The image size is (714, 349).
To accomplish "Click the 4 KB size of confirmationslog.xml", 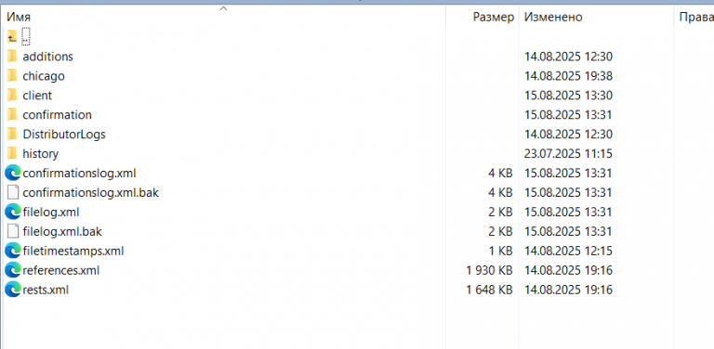I will point(500,174).
